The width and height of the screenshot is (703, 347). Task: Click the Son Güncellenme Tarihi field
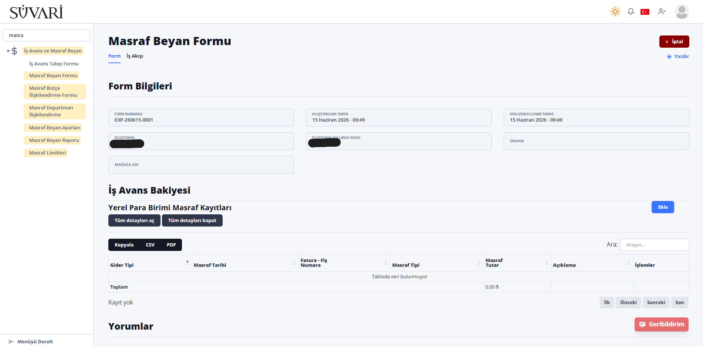596,118
